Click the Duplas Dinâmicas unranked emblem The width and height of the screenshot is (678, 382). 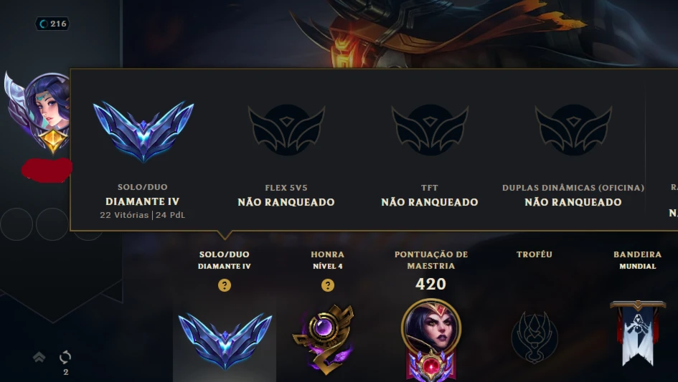[x=573, y=130]
